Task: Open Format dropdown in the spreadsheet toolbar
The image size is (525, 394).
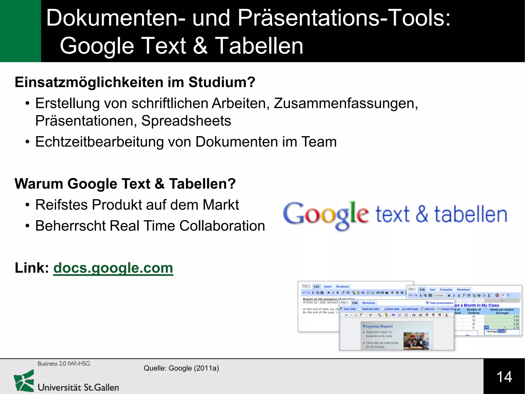Action: [x=440, y=295]
